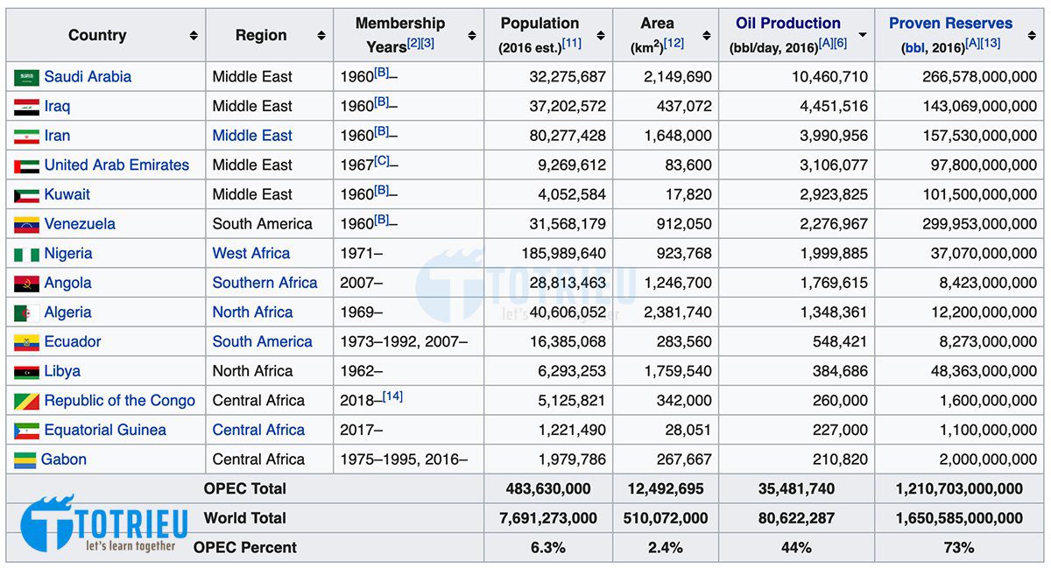
Task: Sort by Membership Years column arrows
Action: pos(472,36)
